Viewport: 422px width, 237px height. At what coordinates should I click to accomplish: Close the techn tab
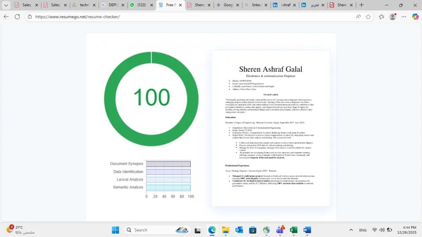coord(94,5)
